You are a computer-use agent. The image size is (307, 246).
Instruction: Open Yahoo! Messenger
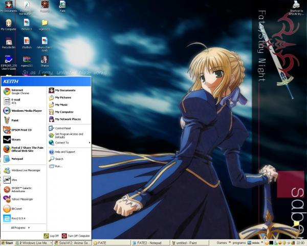(24, 199)
